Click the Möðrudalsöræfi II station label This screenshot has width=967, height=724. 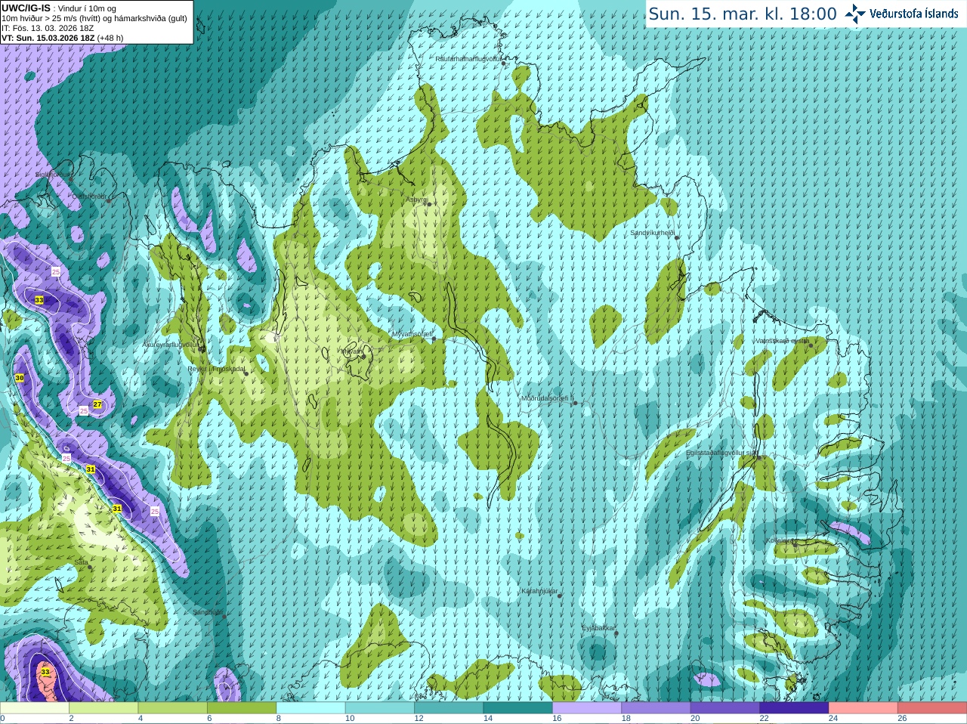pos(548,398)
